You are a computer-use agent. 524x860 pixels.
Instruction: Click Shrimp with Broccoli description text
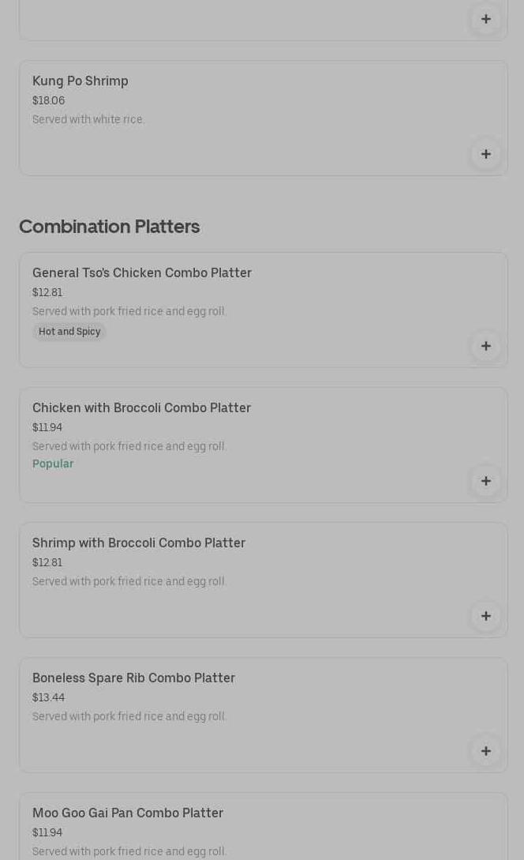pos(129,582)
